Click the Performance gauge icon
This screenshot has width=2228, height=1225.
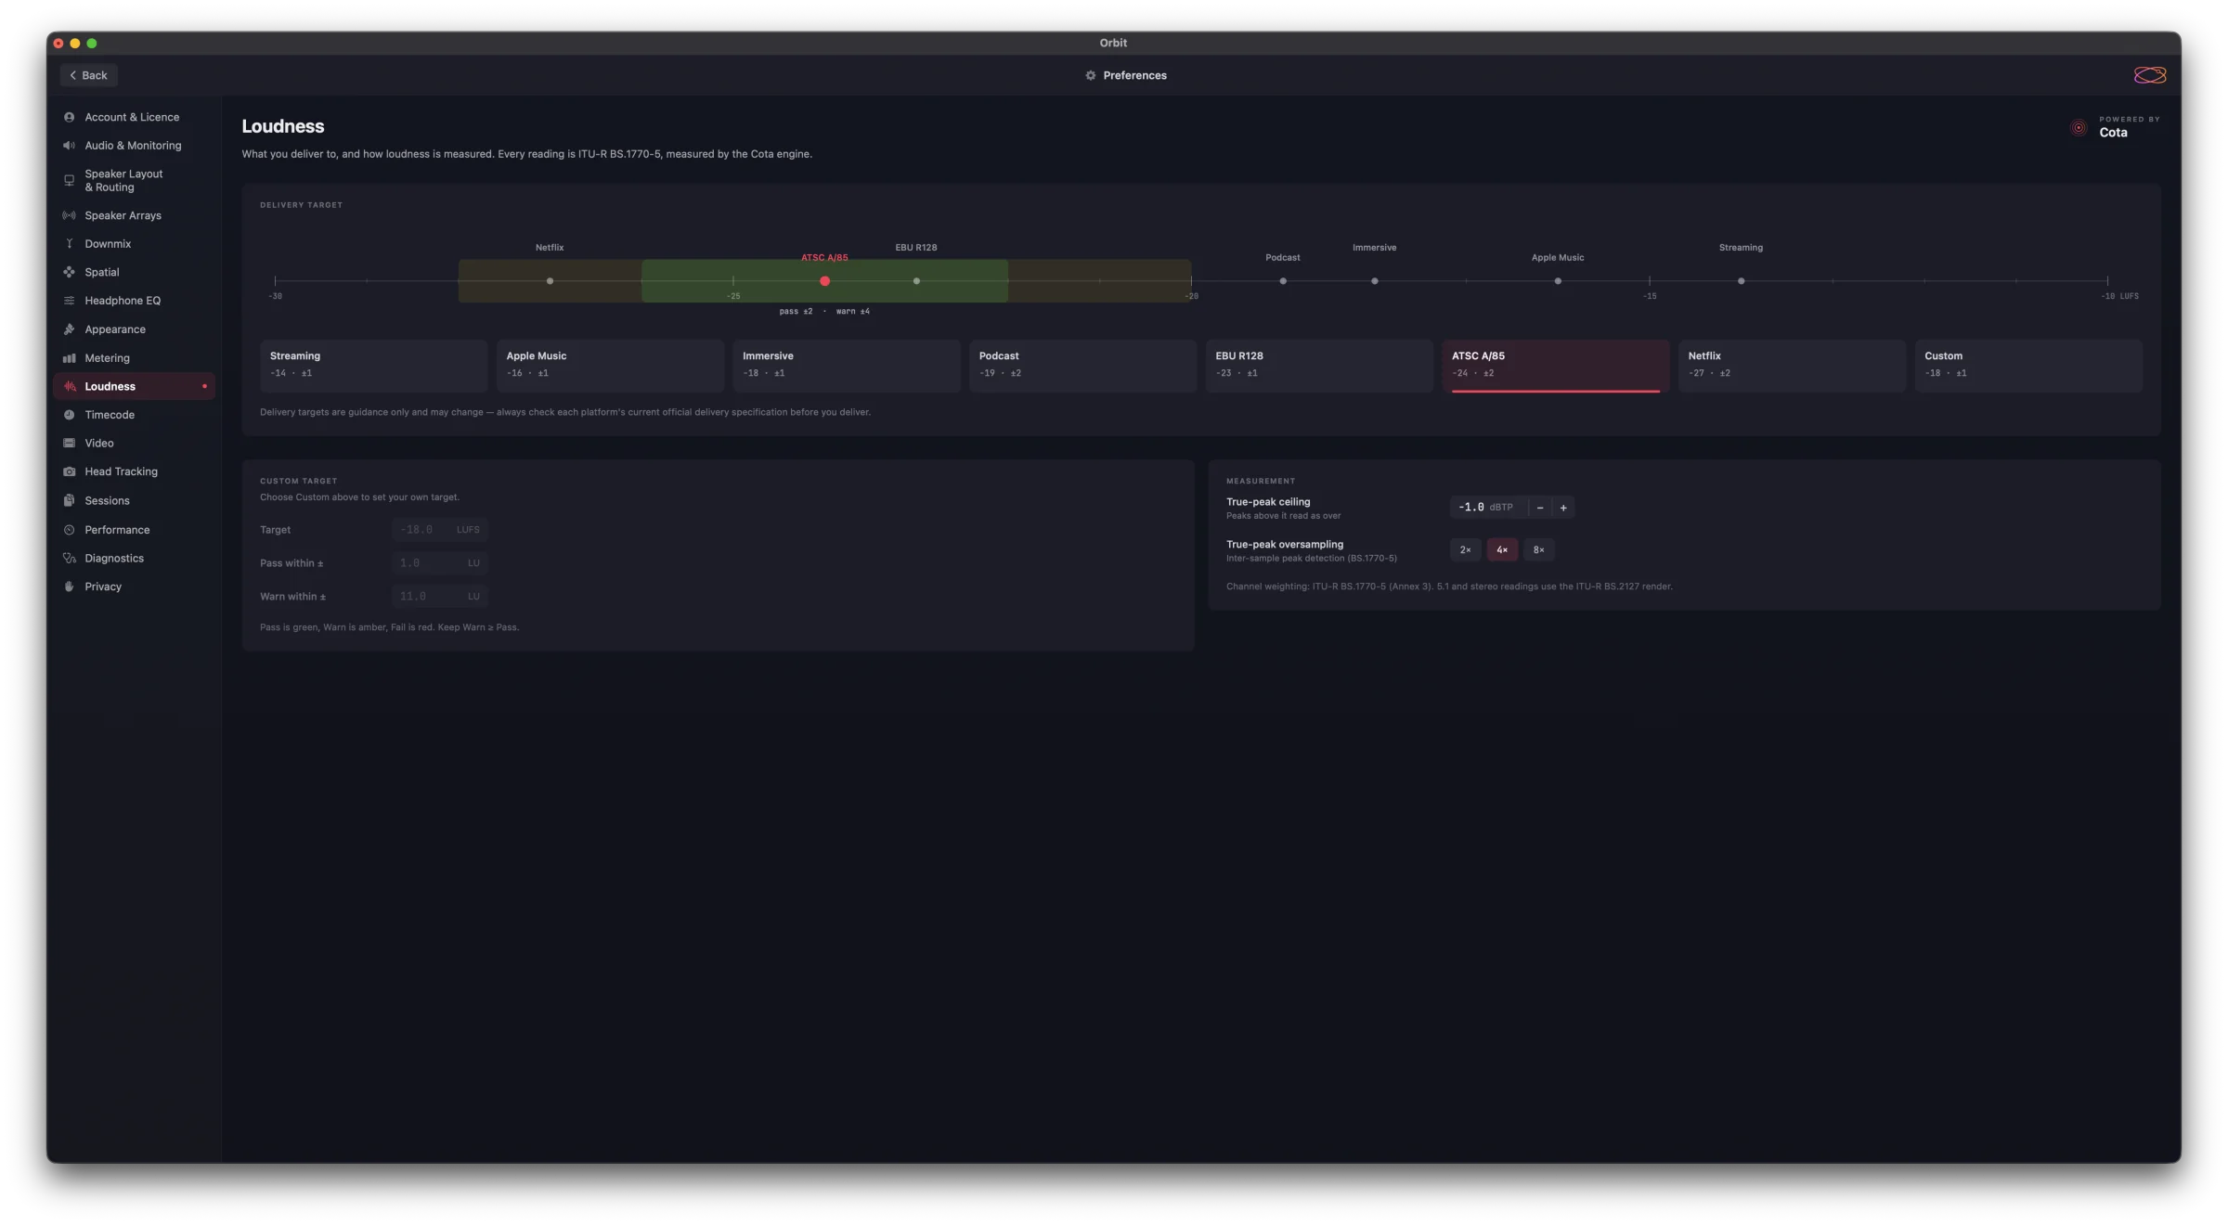pyautogui.click(x=69, y=530)
